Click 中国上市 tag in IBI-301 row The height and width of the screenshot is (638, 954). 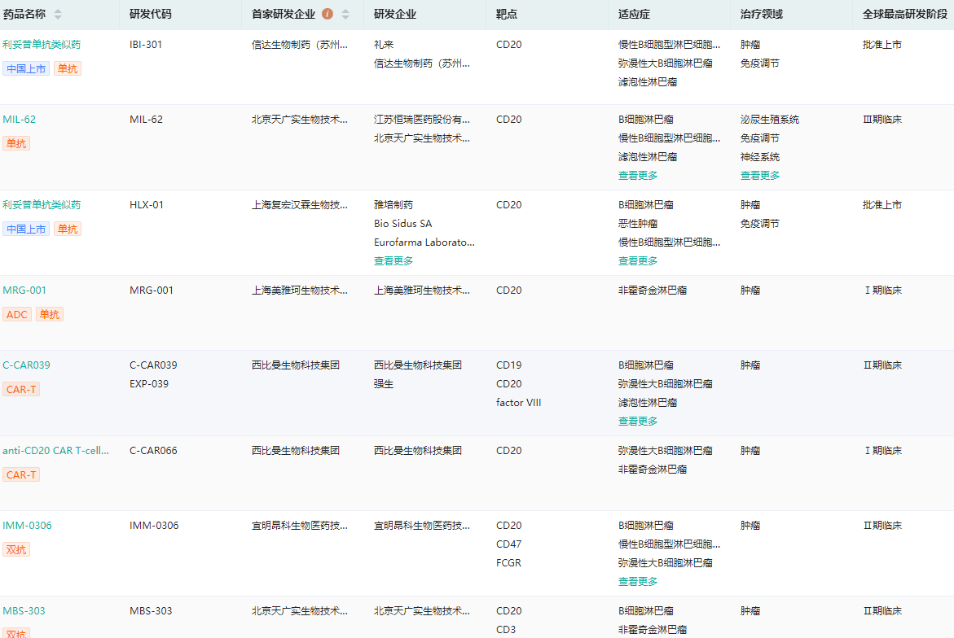tap(26, 68)
